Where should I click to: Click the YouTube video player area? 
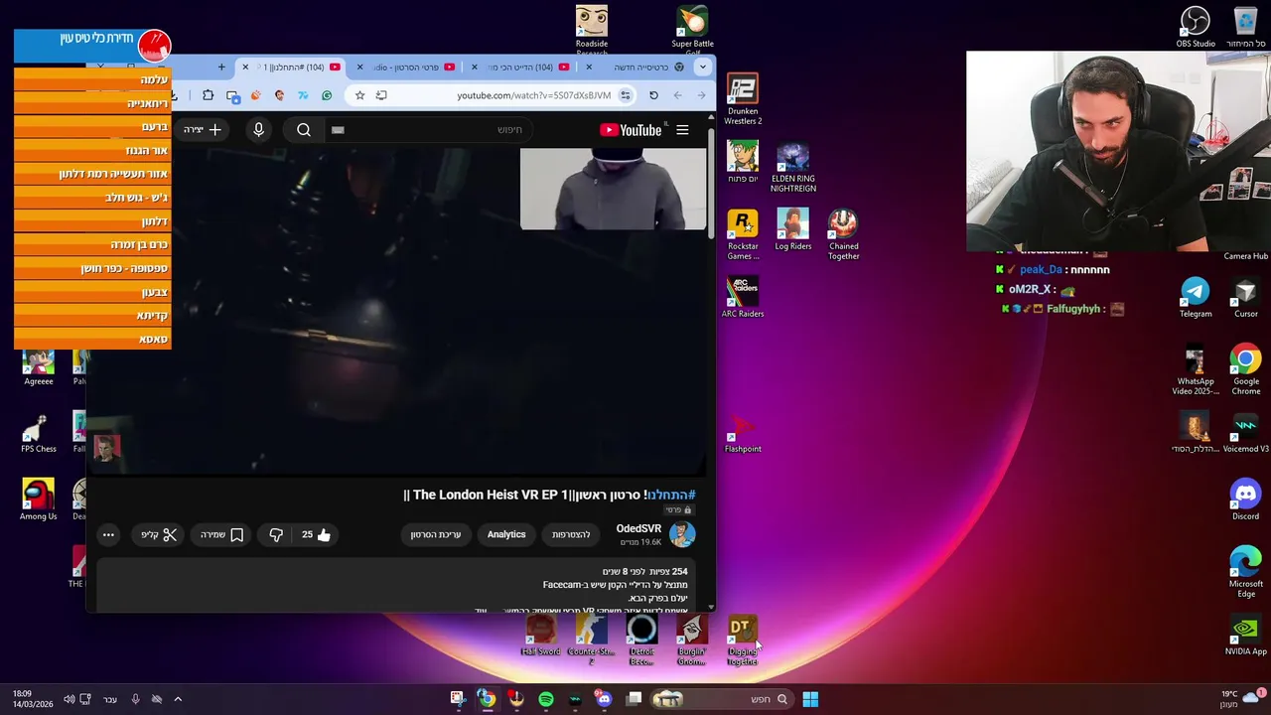[x=397, y=311]
